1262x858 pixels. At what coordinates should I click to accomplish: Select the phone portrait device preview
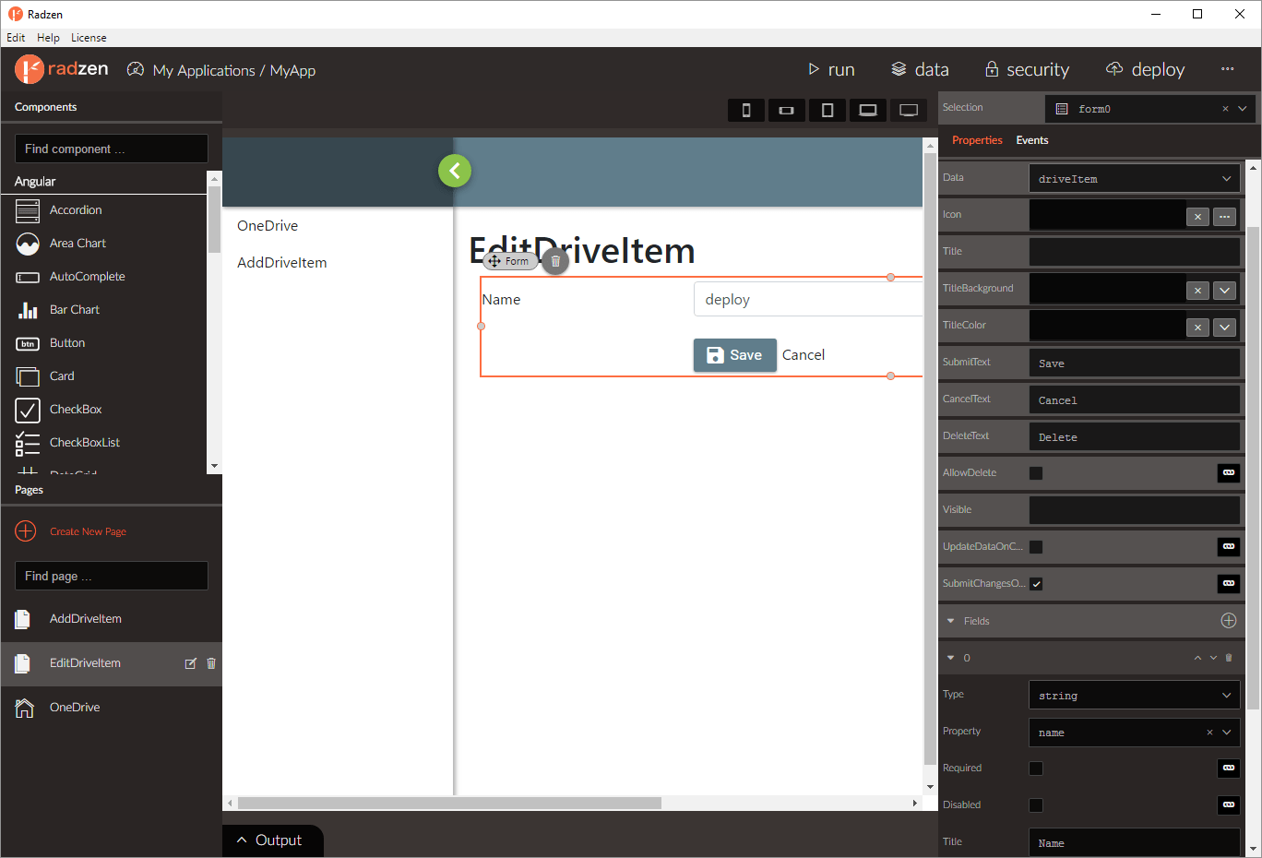(x=746, y=111)
